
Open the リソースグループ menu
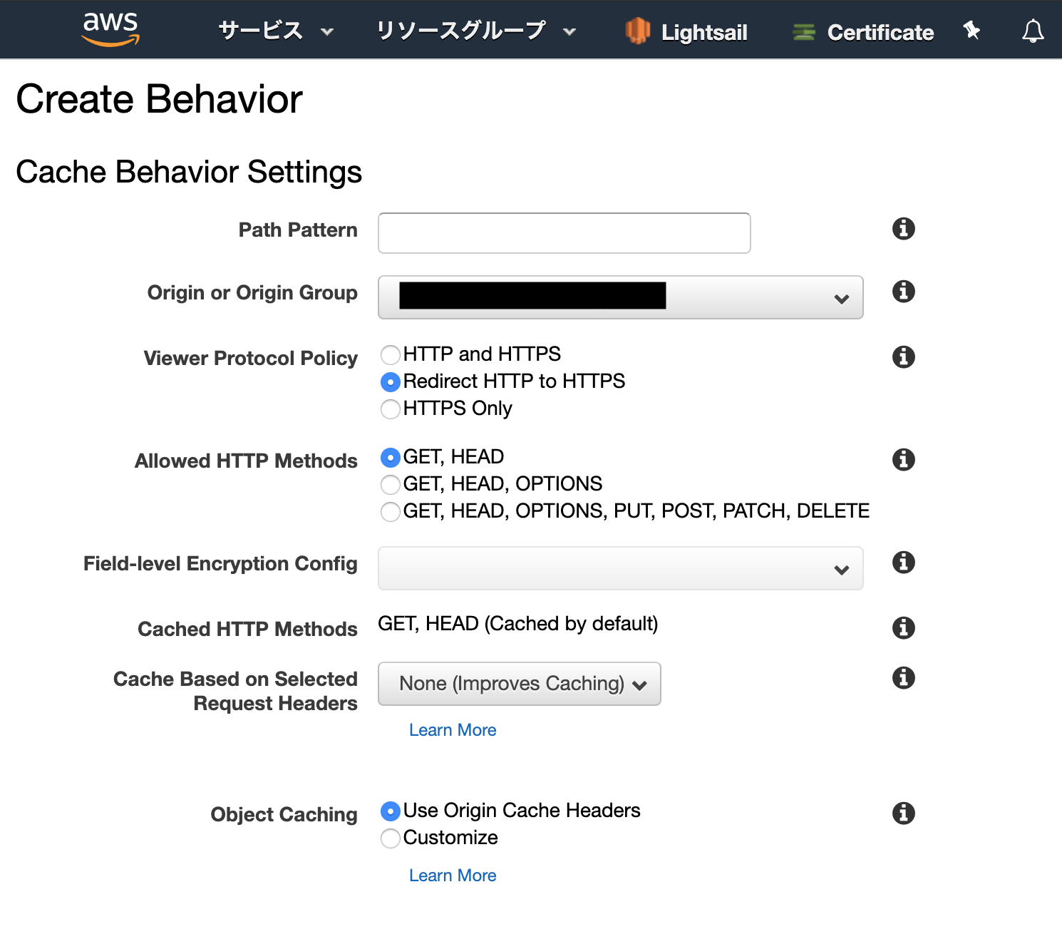tap(475, 31)
